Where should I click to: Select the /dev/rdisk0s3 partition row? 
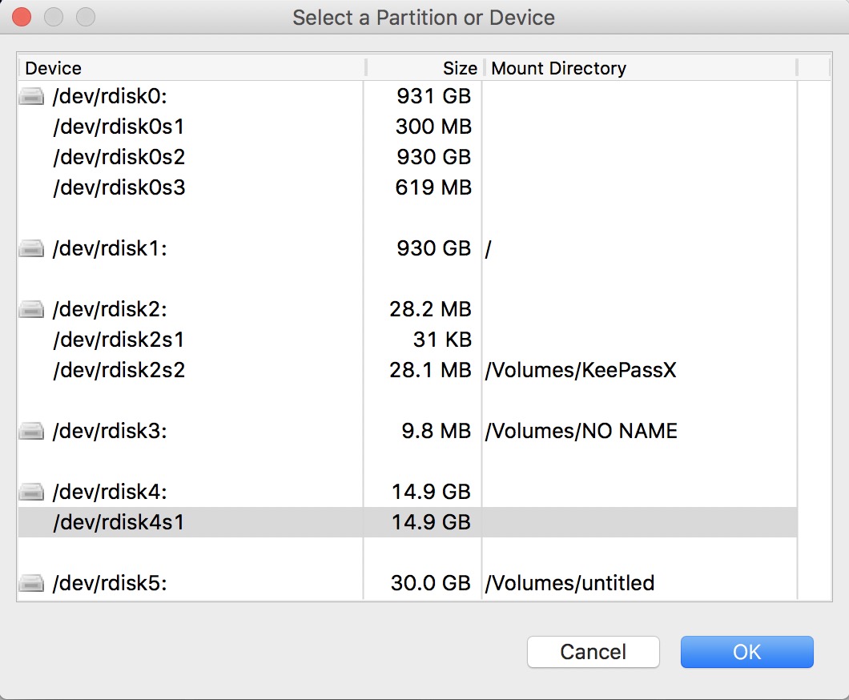119,187
